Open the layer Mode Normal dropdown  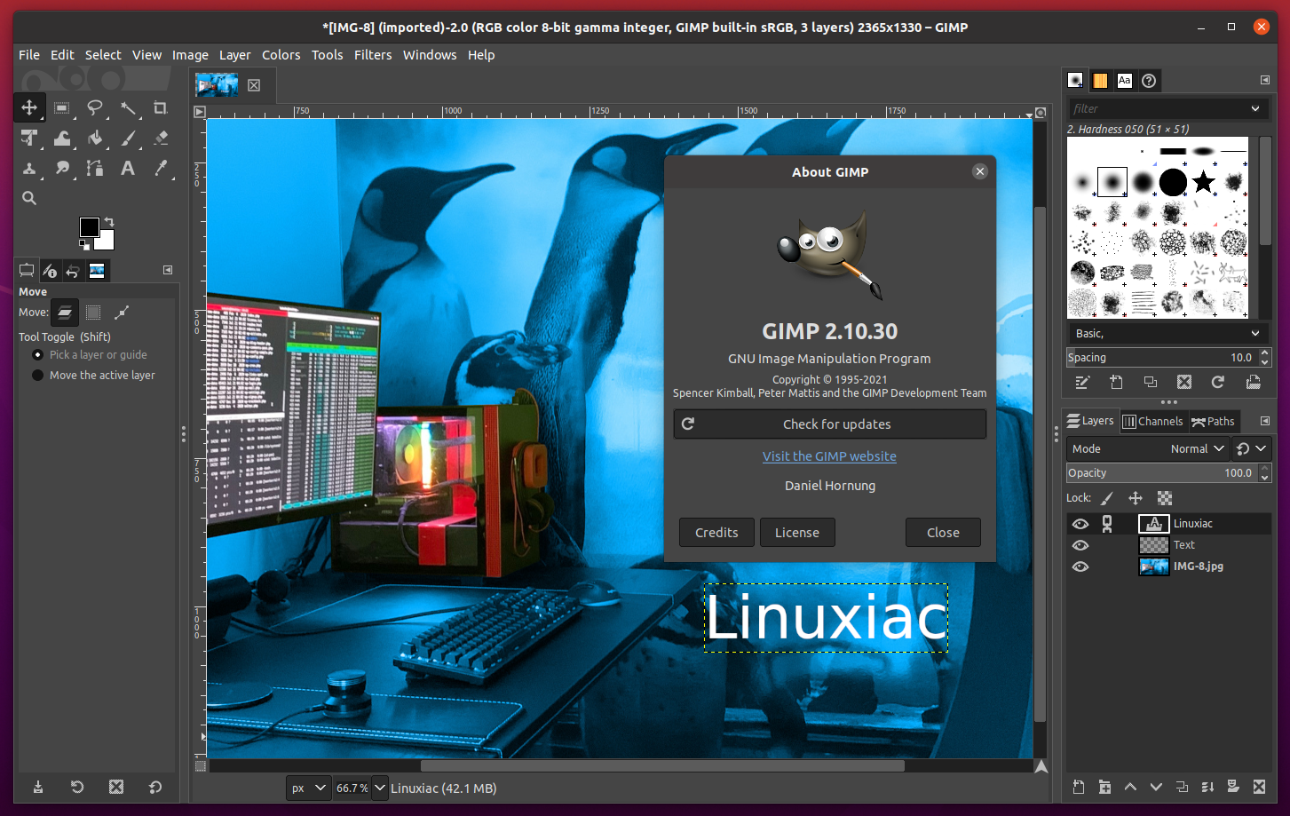click(x=1148, y=448)
